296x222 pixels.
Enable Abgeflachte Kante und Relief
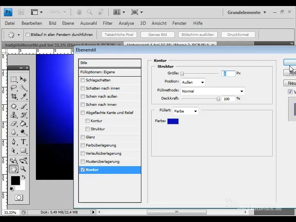click(x=83, y=113)
